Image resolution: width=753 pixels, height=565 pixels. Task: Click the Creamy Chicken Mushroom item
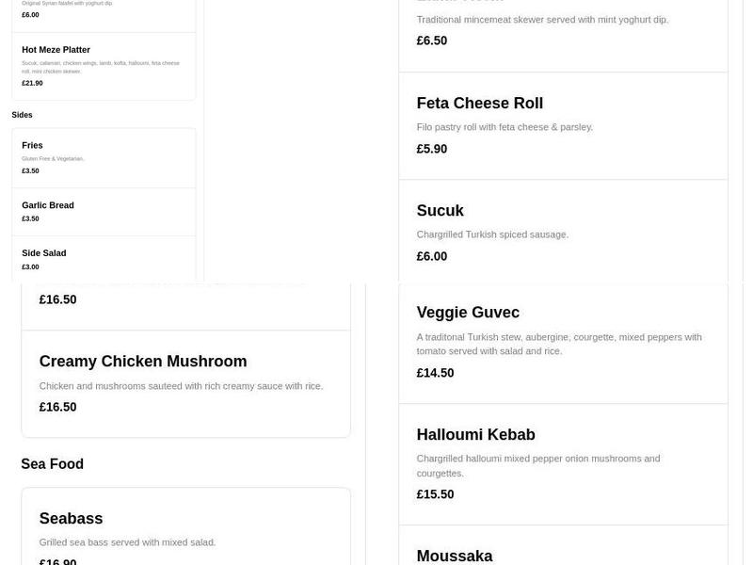pos(185,383)
